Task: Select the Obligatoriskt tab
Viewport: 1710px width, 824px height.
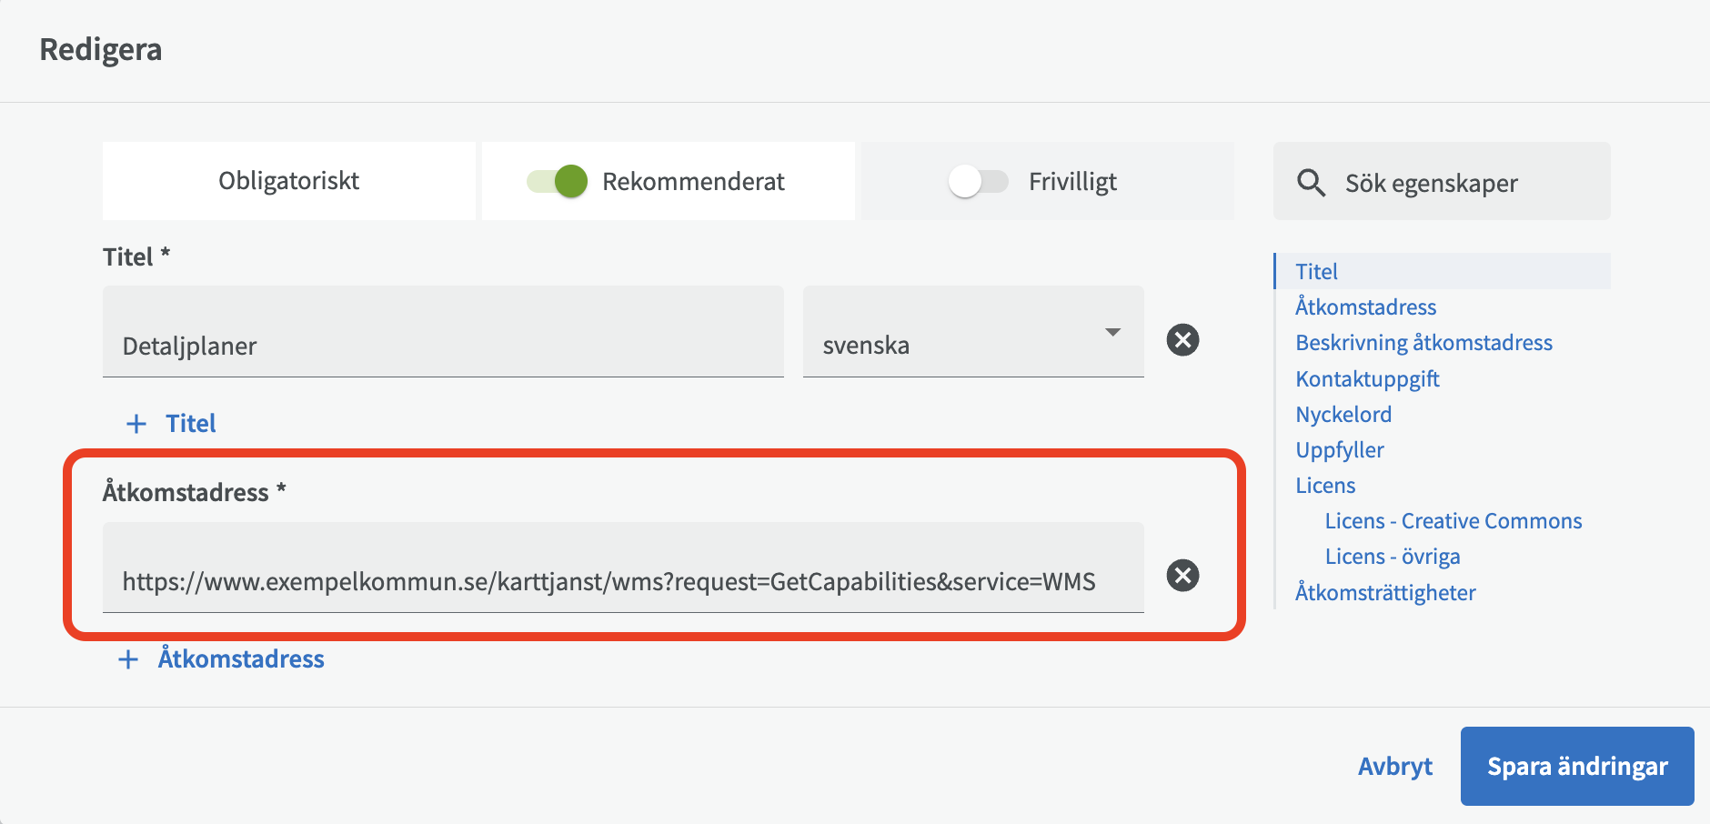Action: pyautogui.click(x=288, y=181)
